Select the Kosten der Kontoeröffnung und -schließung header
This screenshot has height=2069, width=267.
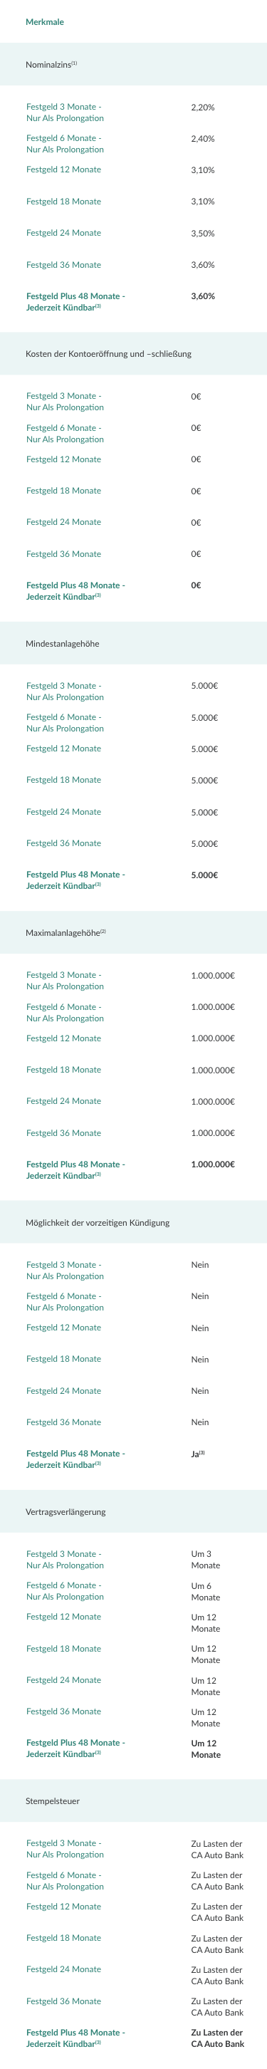point(133,353)
